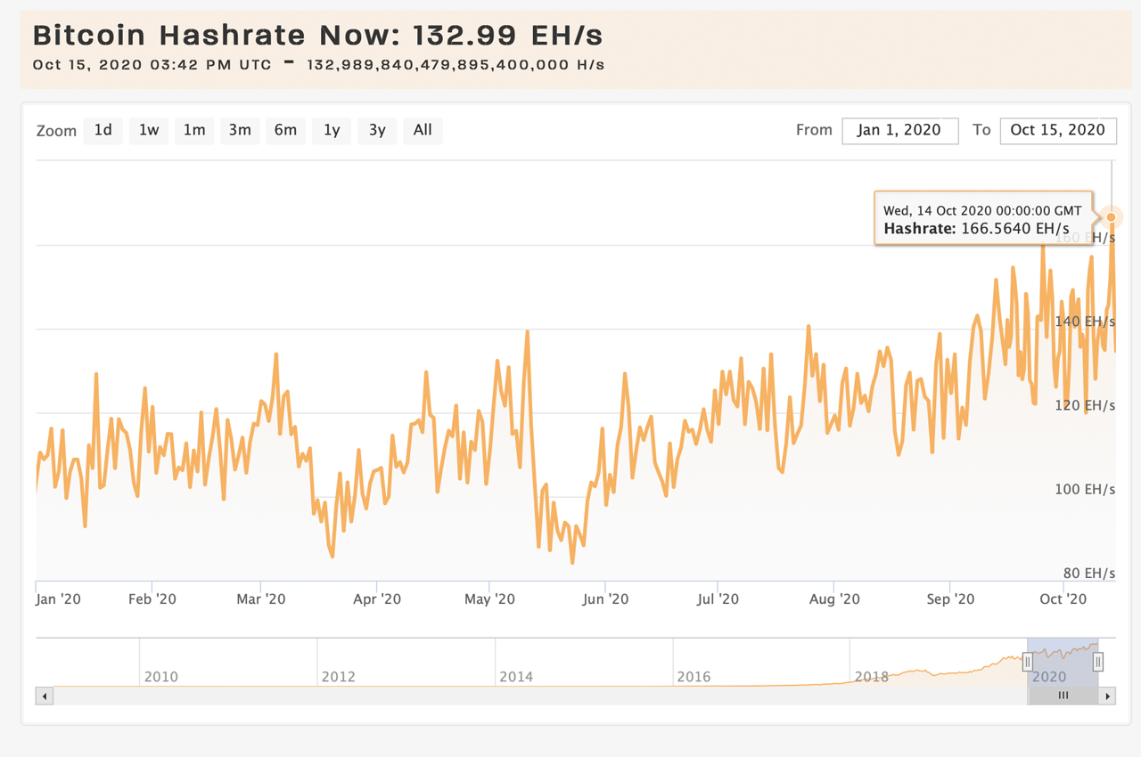1141x757 pixels.
Task: Click the Apr '20 axis label
Action: point(377,599)
